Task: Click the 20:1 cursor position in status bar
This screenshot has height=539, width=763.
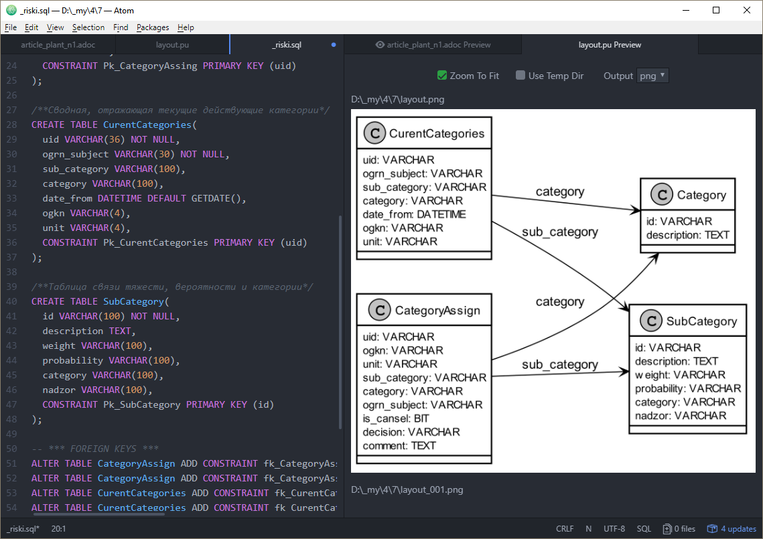Action: (58, 529)
